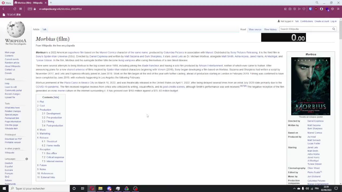
Task: Hide the Contents box
Action: (x=56, y=97)
